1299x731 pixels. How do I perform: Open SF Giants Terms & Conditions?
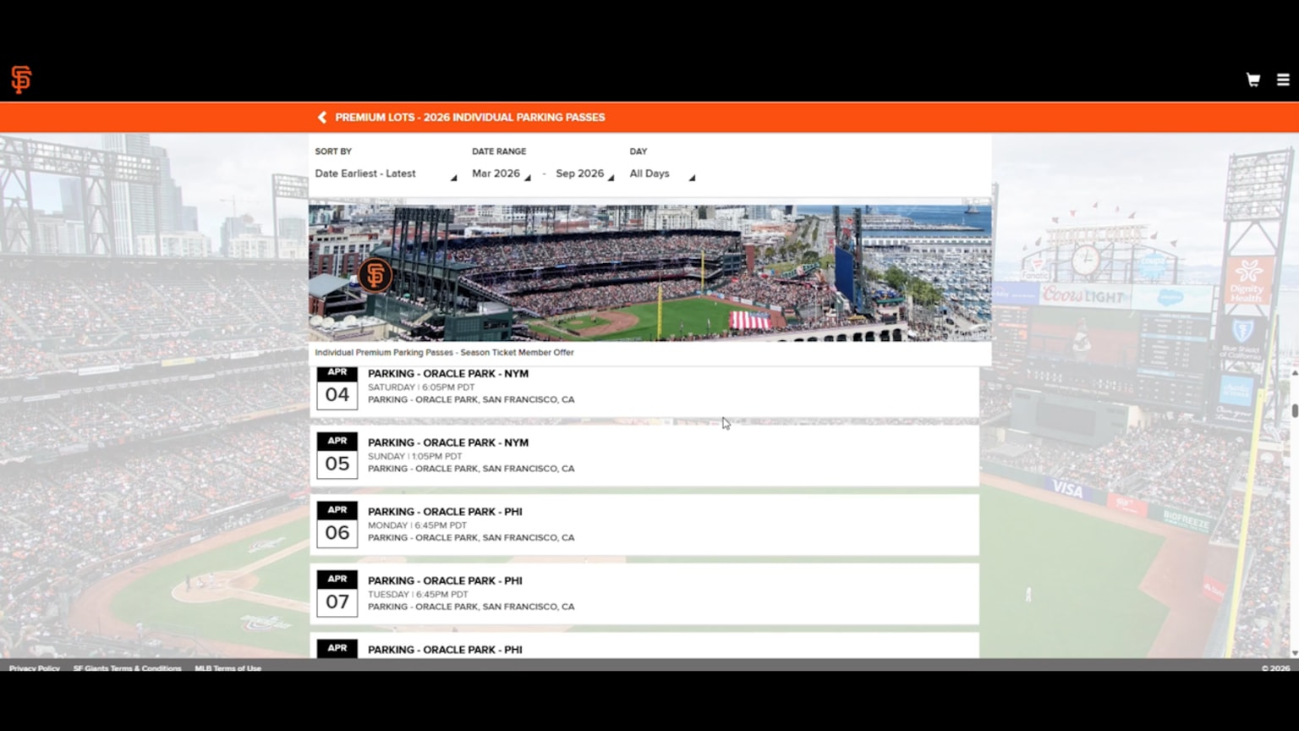click(127, 668)
